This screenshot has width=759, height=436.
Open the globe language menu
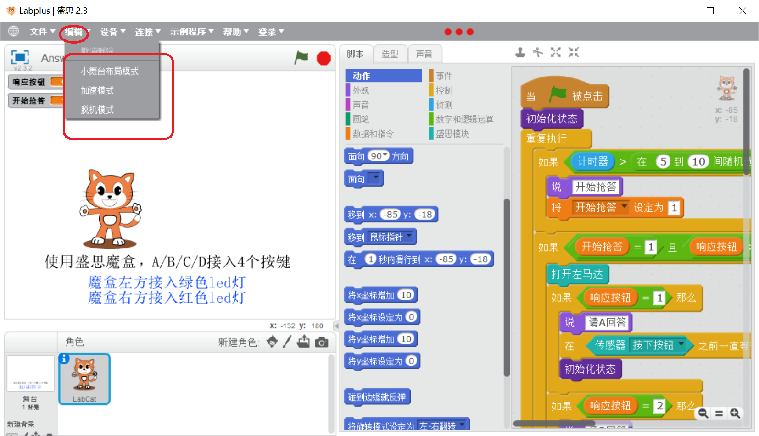[x=14, y=31]
